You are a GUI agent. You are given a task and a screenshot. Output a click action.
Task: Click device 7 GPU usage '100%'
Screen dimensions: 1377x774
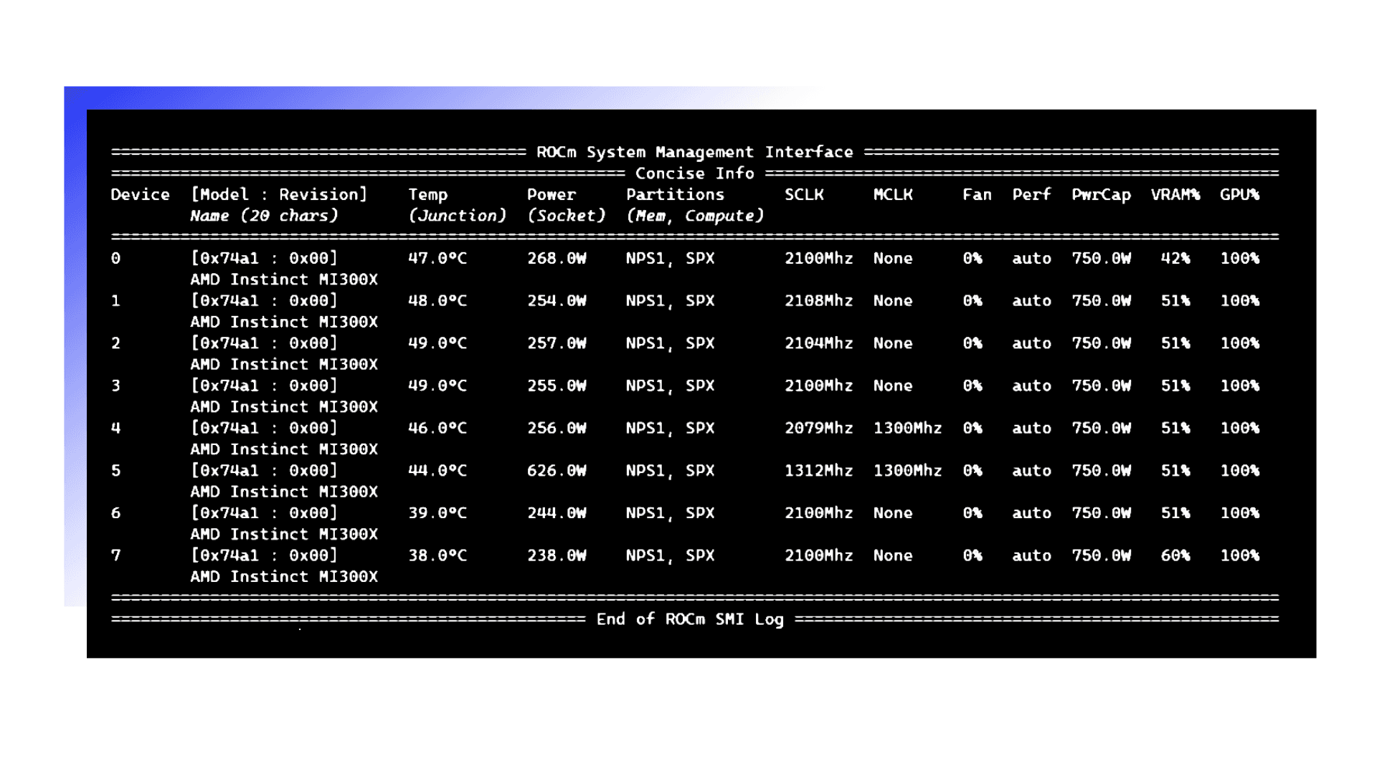[x=1239, y=555]
